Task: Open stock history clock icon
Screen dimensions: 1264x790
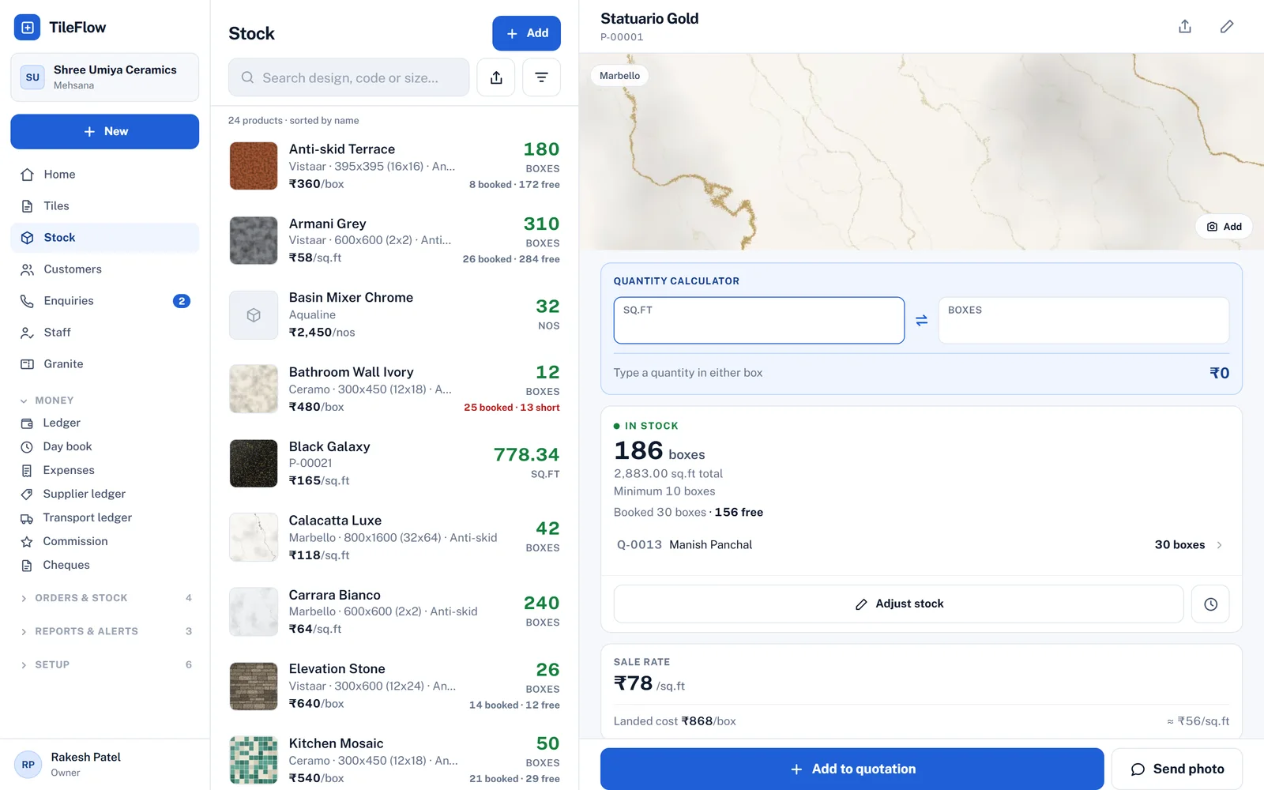Action: click(x=1210, y=604)
